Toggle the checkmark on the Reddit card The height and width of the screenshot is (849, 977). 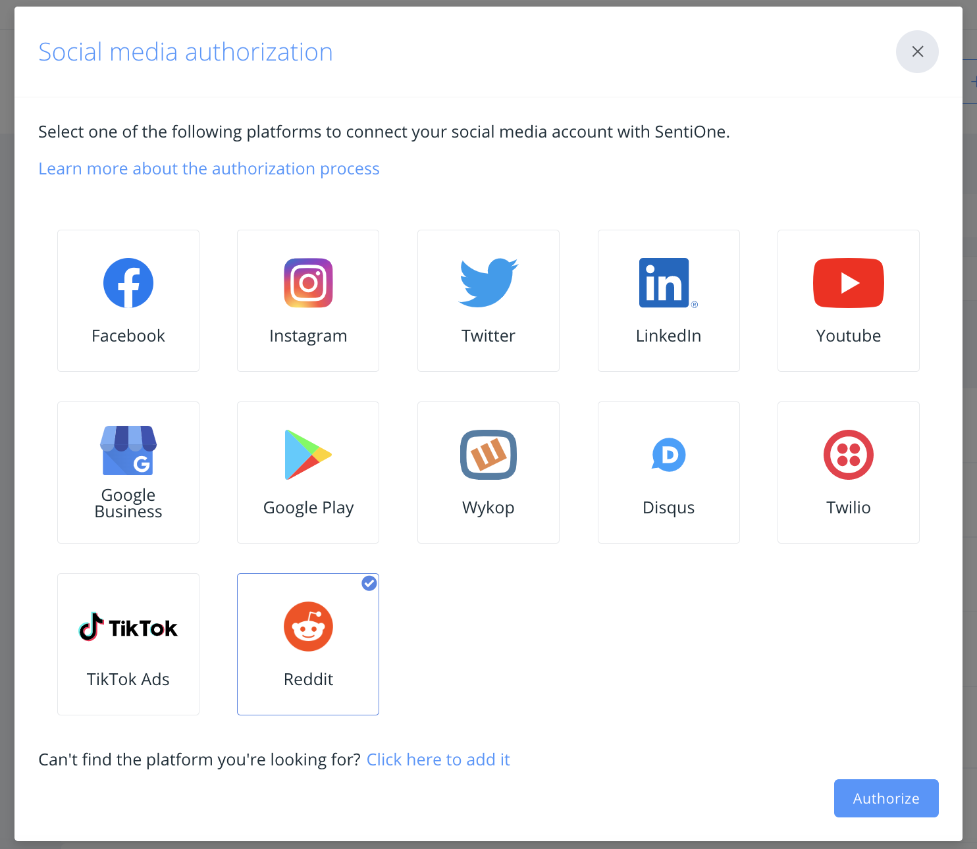pyautogui.click(x=369, y=583)
